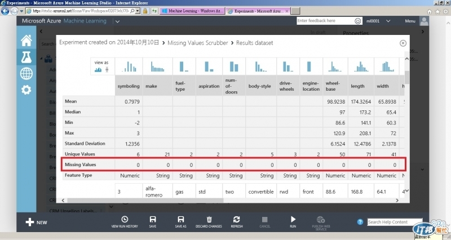Collapse the left module palette arrow
This screenshot has width=451, height=240.
[x=41, y=31]
